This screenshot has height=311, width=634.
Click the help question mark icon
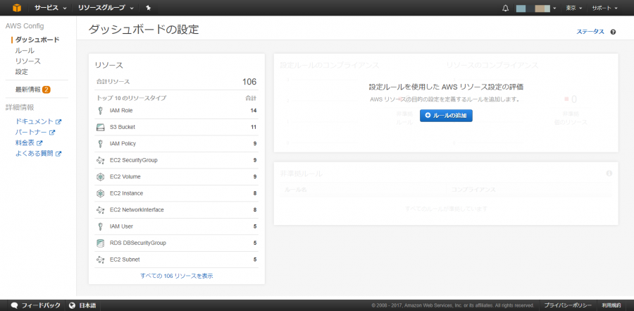613,32
